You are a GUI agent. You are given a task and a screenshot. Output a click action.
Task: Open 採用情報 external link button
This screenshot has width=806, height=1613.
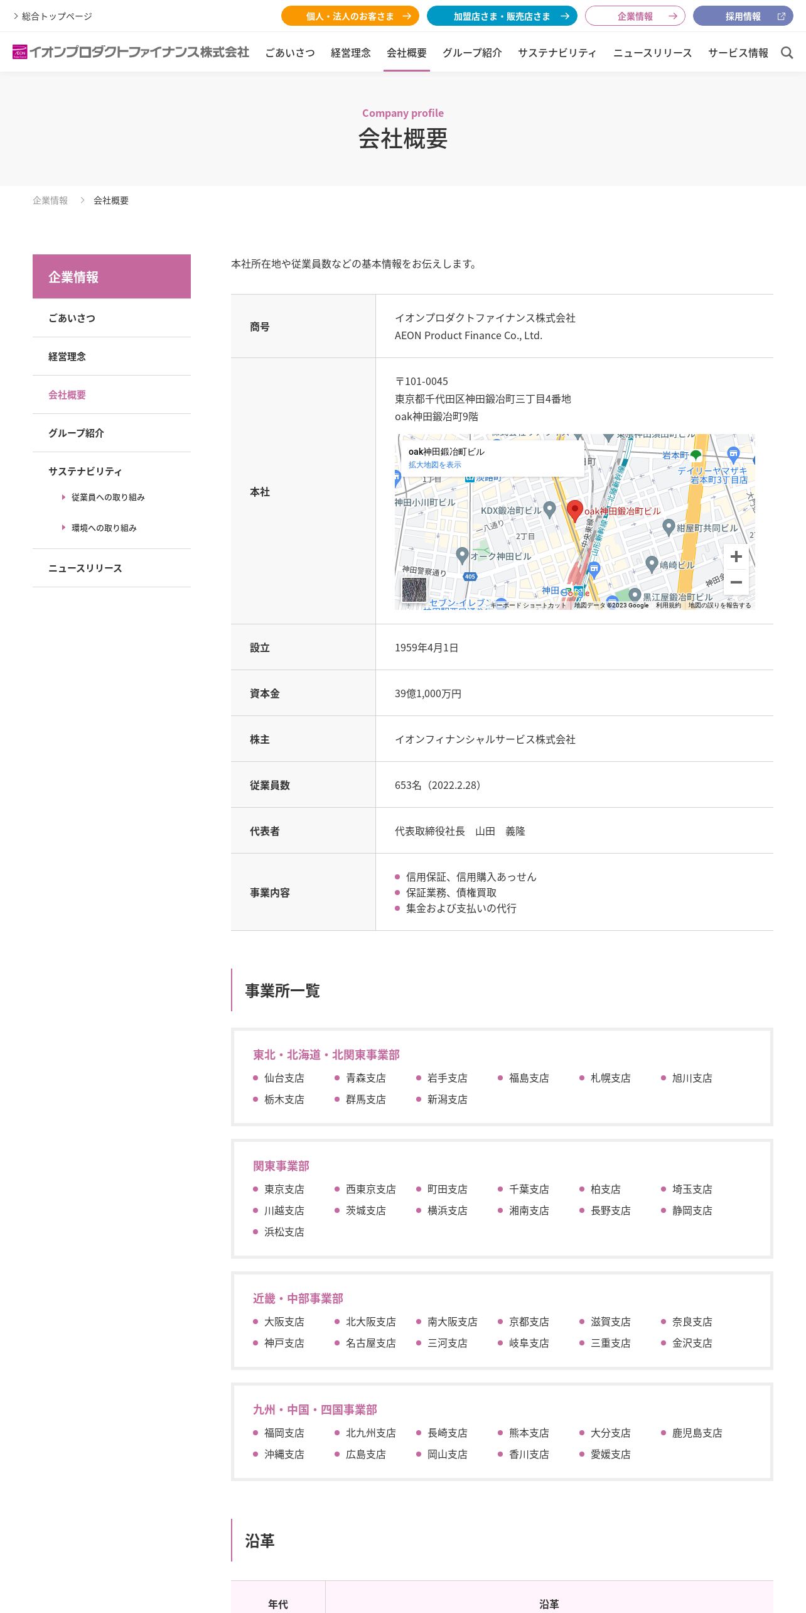pos(743,16)
